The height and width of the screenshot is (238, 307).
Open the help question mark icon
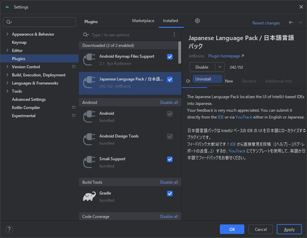tap(9, 229)
